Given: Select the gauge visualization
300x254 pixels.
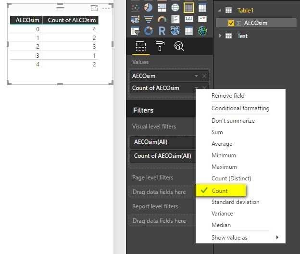Looking at the screenshot, I should click(162, 19).
